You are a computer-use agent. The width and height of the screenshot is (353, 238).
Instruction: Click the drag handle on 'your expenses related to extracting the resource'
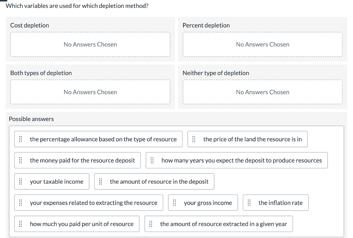tap(21, 203)
